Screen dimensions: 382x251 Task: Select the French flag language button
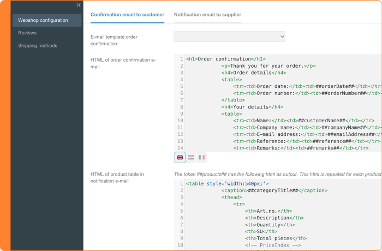tap(202, 158)
